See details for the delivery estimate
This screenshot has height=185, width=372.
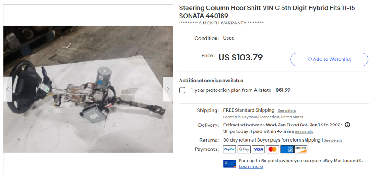pos(304,132)
